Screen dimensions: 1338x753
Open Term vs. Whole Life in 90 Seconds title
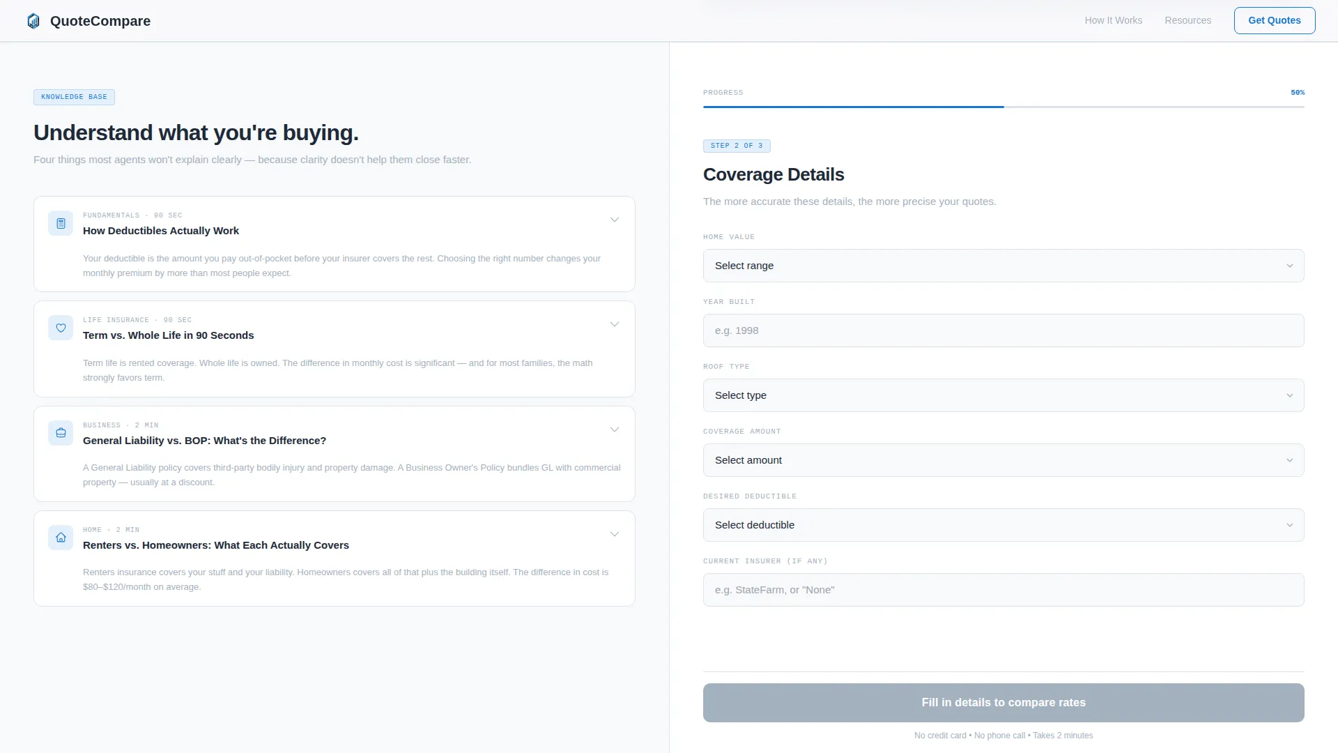pyautogui.click(x=169, y=335)
